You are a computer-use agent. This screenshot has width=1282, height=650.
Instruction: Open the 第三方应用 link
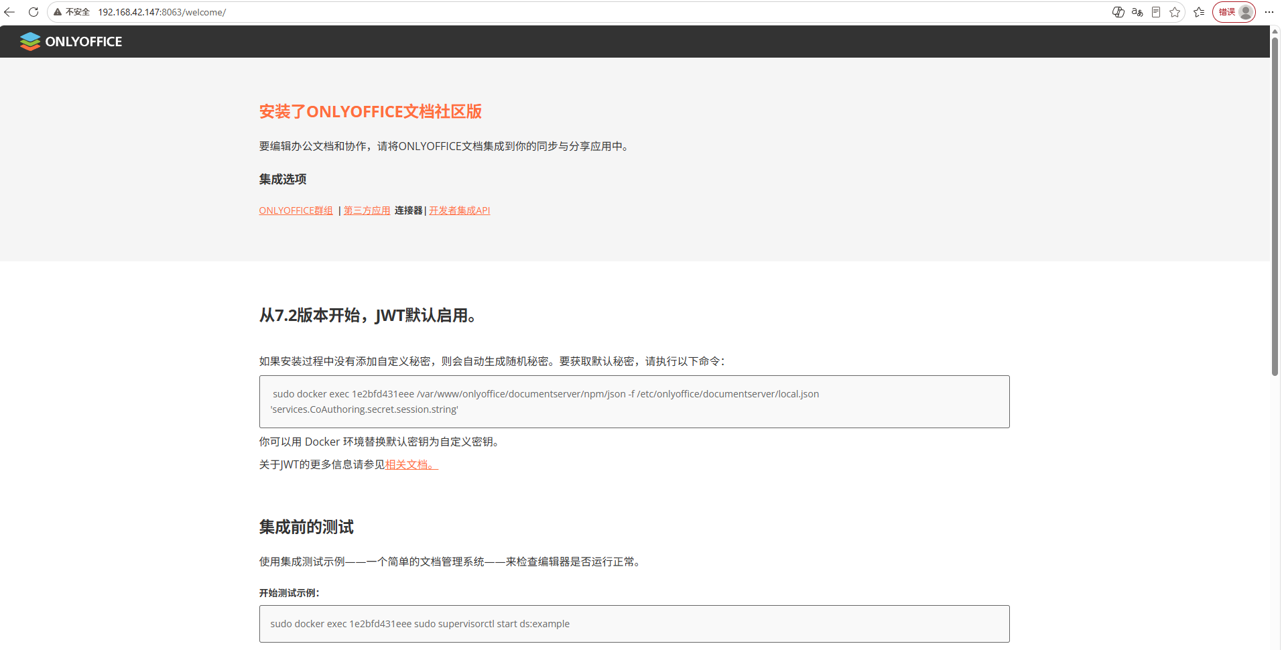coord(367,210)
